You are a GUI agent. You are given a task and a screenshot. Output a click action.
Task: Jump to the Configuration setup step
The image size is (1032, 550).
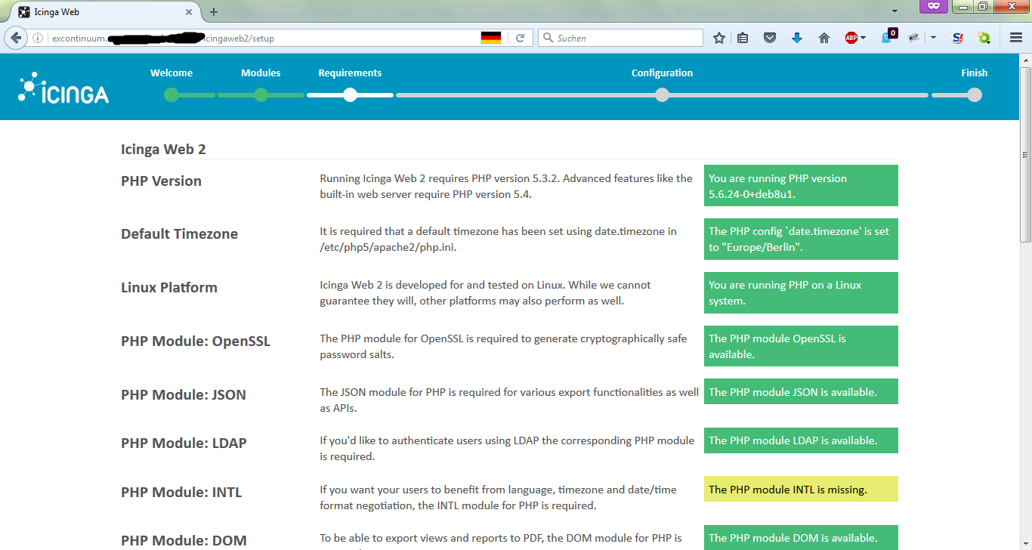(x=662, y=73)
